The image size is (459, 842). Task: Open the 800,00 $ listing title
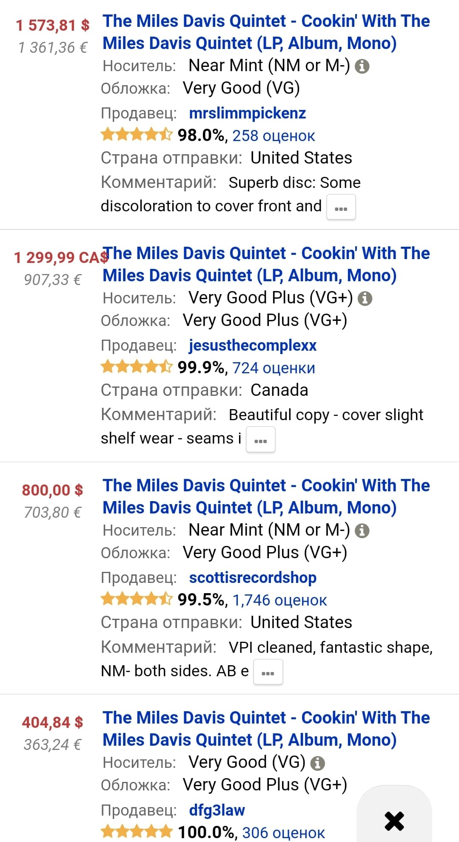coord(266,496)
